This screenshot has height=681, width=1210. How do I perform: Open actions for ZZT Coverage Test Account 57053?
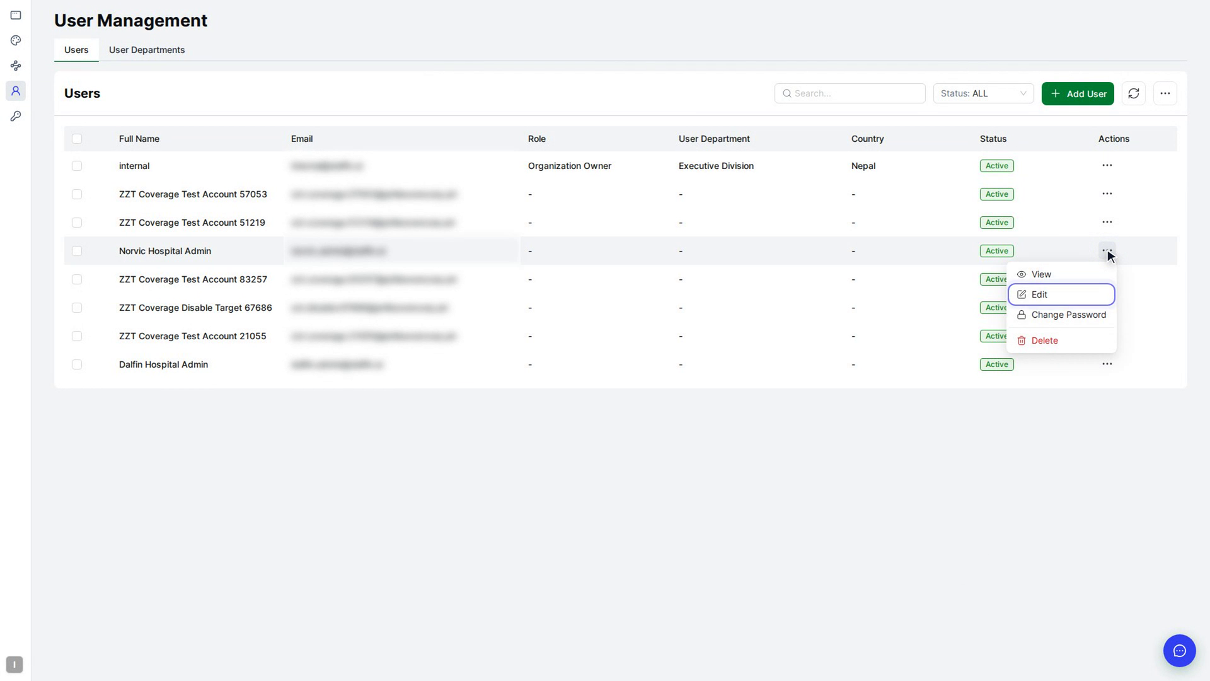(x=1107, y=194)
